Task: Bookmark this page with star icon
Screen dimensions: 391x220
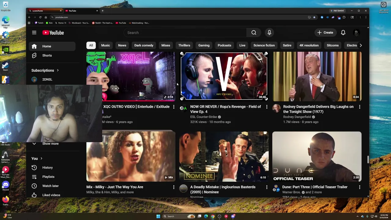Action: tap(314, 17)
